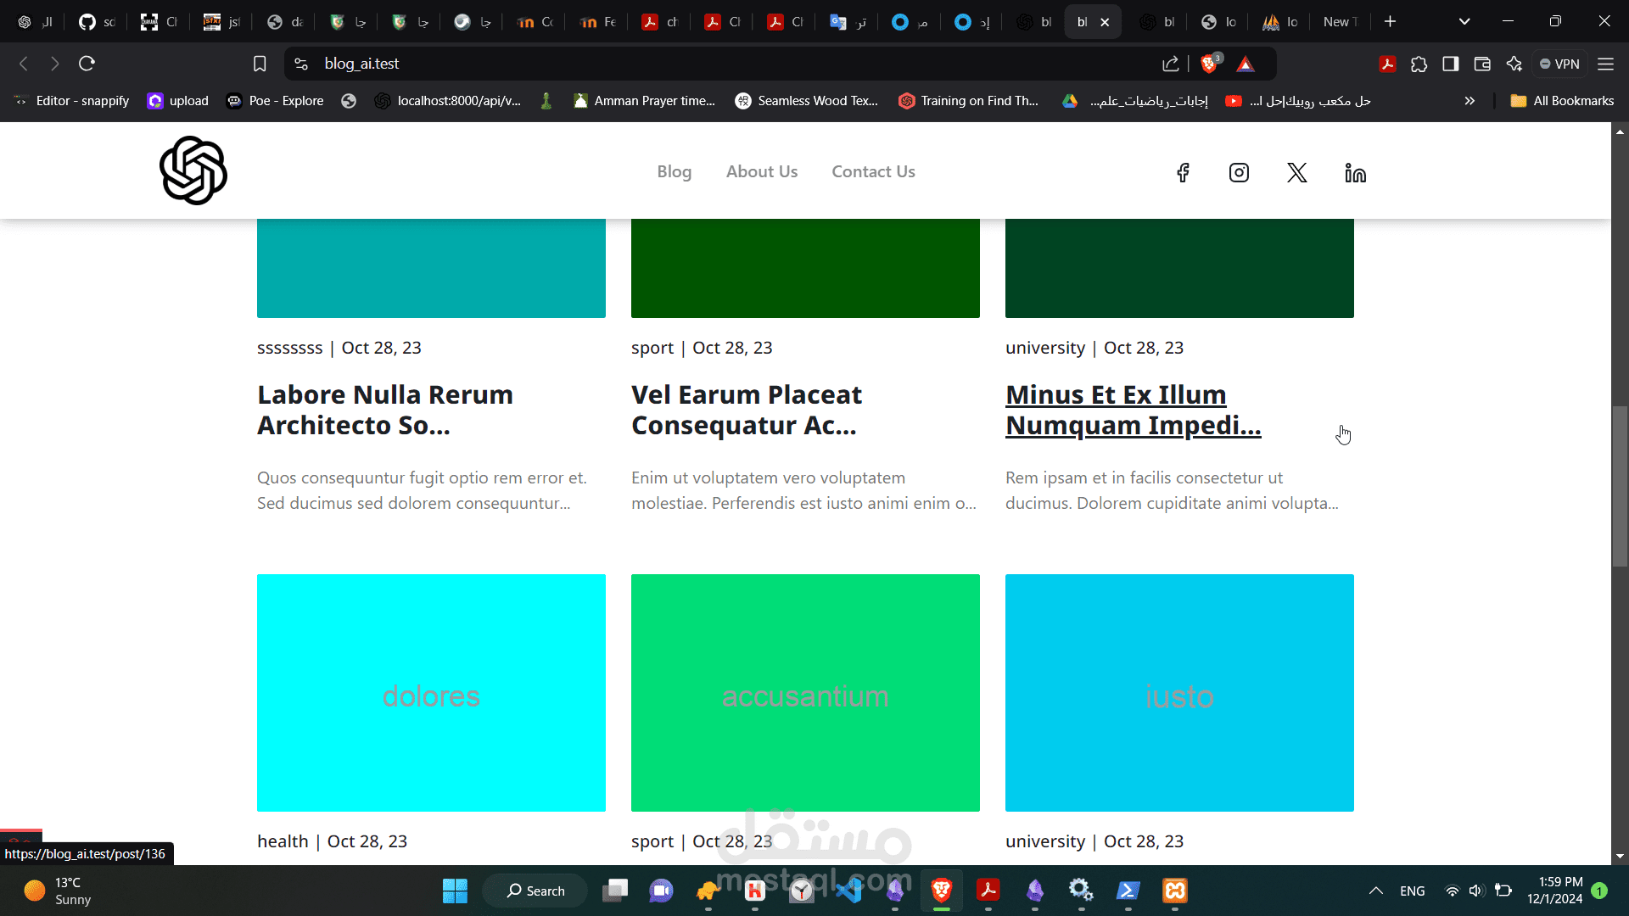Open the Contact Us link
The height and width of the screenshot is (916, 1629).
pyautogui.click(x=873, y=171)
